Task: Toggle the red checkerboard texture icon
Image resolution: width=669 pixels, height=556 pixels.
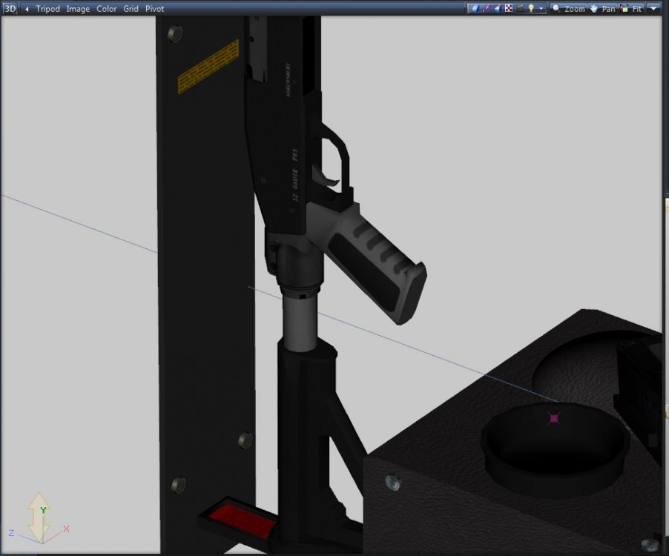Action: [509, 9]
